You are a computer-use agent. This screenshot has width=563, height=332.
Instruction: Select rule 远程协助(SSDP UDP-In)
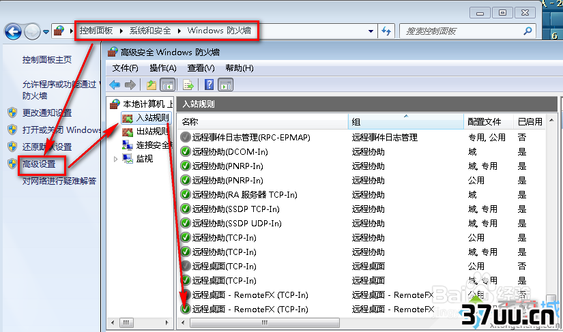point(237,224)
